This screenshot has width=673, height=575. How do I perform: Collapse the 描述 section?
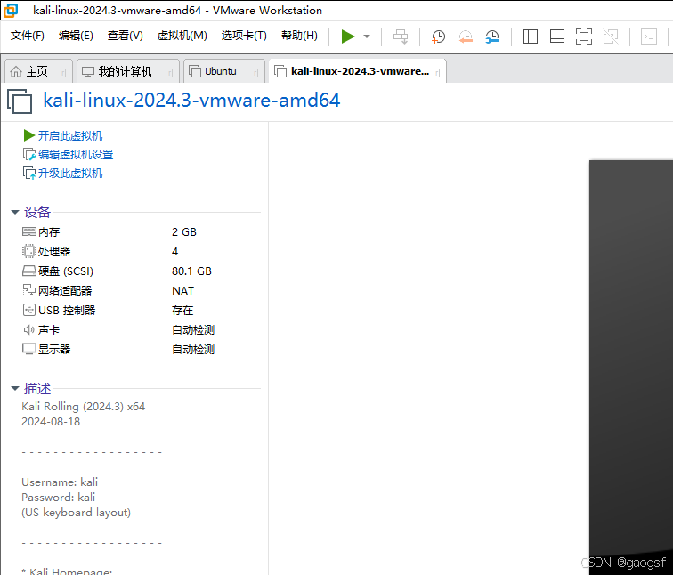click(x=15, y=388)
